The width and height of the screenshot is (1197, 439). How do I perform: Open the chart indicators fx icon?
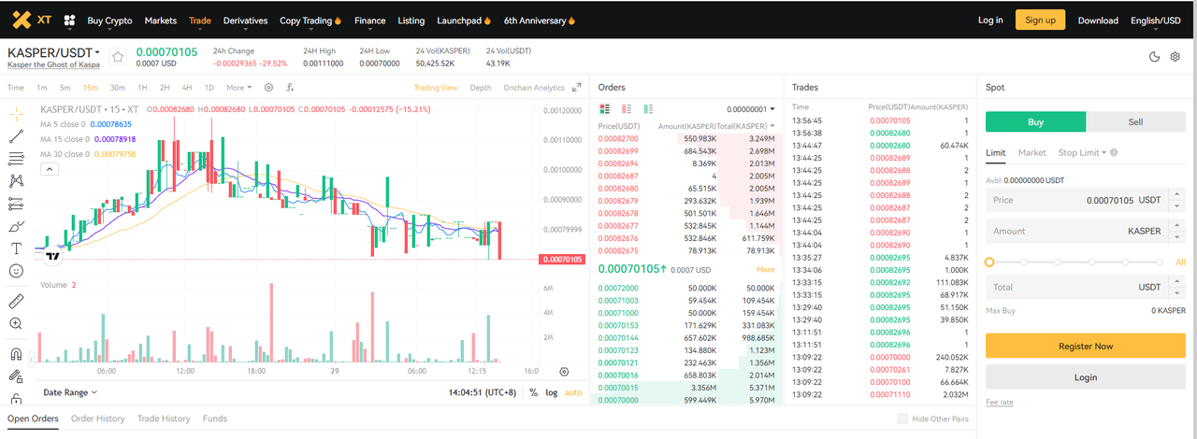tap(290, 88)
